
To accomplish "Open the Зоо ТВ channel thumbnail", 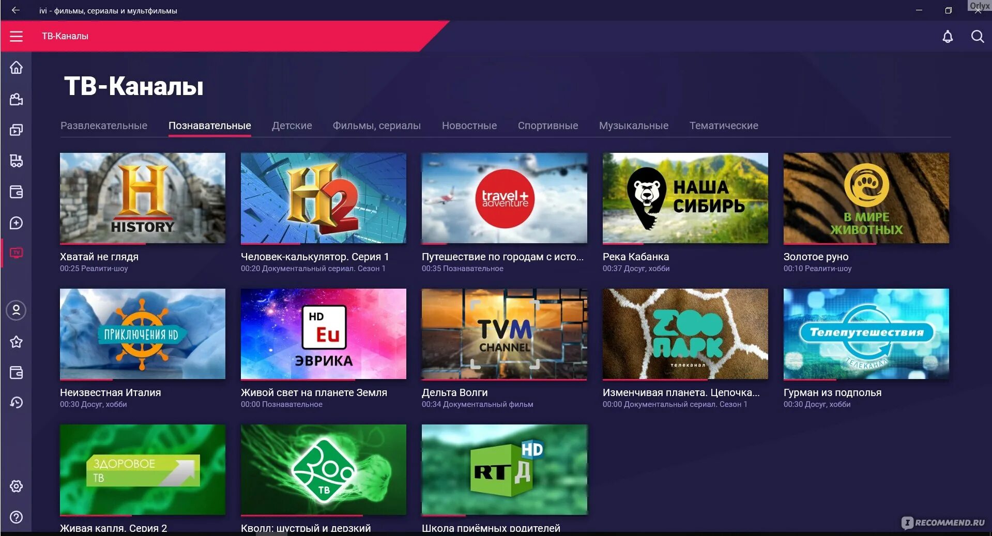I will [x=324, y=469].
